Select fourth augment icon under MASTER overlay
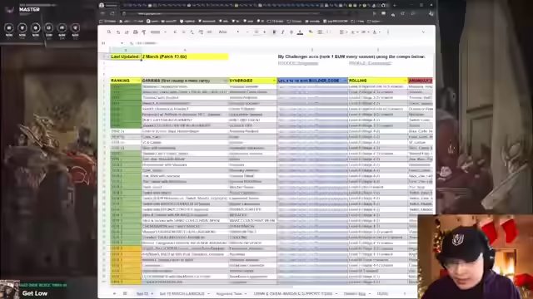The image size is (533, 299). click(48, 28)
